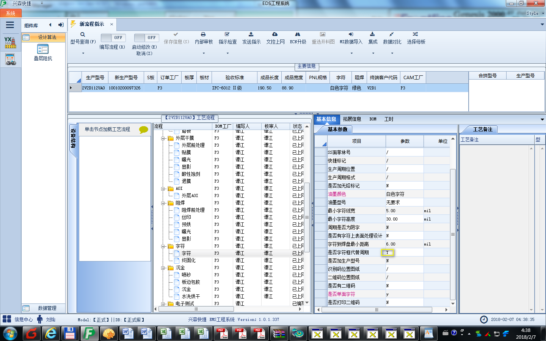Click the 油墨颜色 value 白色字符
The height and width of the screenshot is (341, 546).
click(404, 194)
